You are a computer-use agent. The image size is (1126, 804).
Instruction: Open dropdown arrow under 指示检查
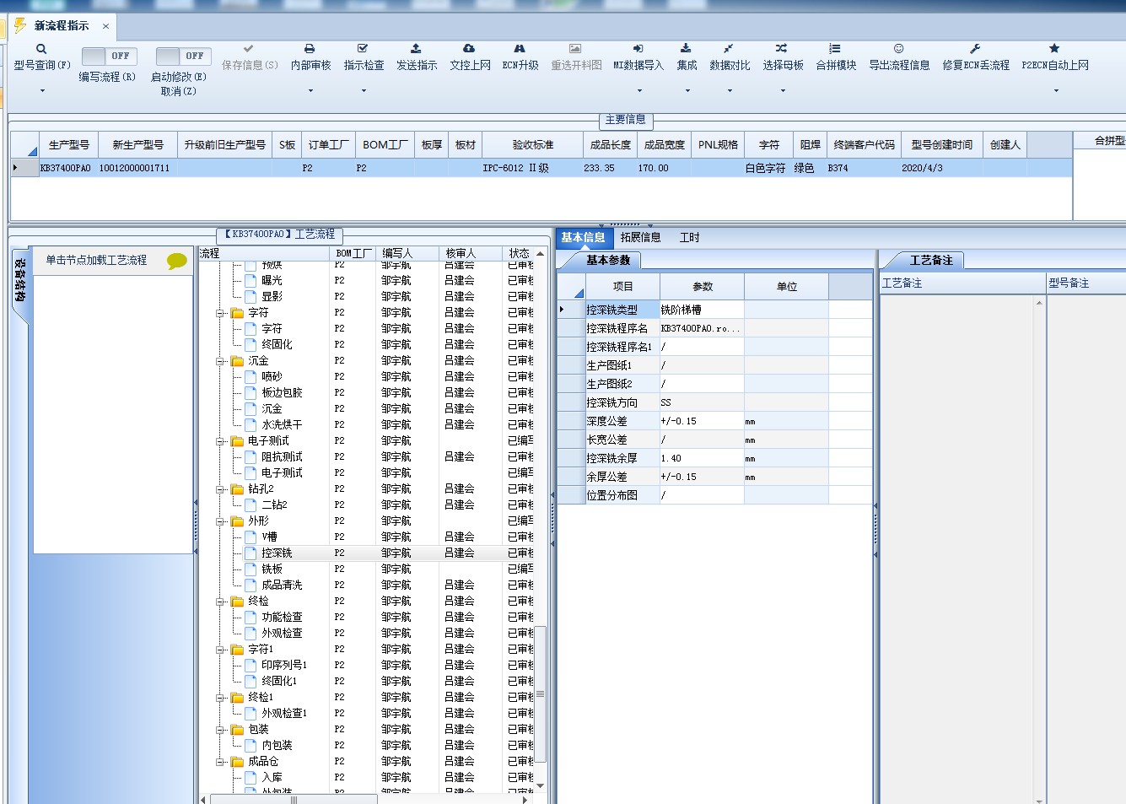[364, 90]
